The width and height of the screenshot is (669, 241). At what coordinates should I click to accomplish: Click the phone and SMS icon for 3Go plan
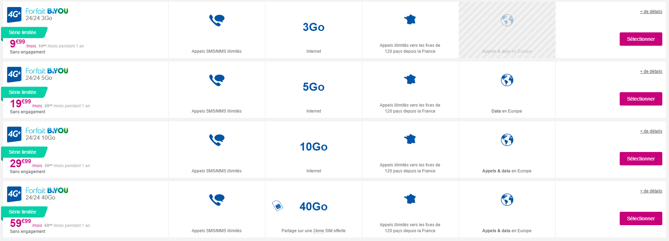217,20
